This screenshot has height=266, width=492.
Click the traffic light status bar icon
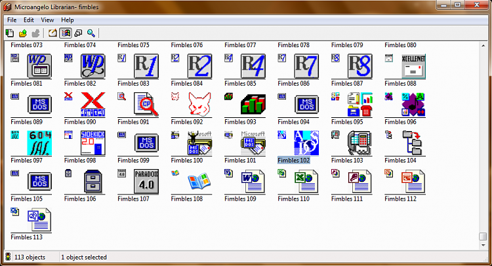pyautogui.click(x=8, y=257)
